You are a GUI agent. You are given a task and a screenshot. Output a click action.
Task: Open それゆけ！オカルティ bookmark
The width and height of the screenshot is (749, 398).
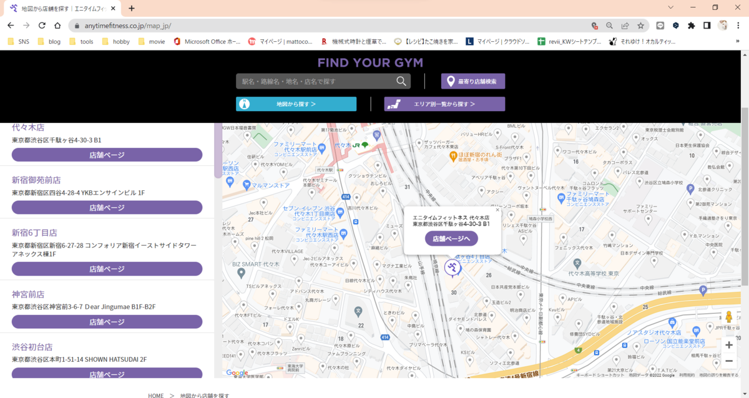point(642,42)
